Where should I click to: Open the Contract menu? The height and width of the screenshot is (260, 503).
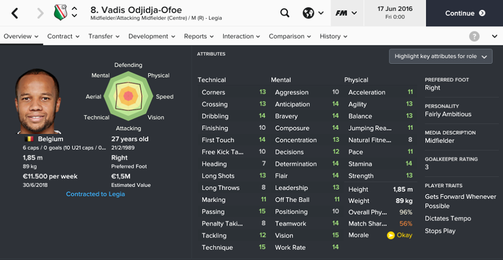coord(63,36)
